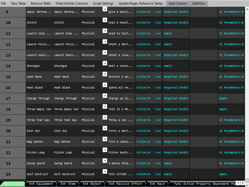
Task: Expand the dropdown arrow in Self Destruct row
Action: [105, 172]
